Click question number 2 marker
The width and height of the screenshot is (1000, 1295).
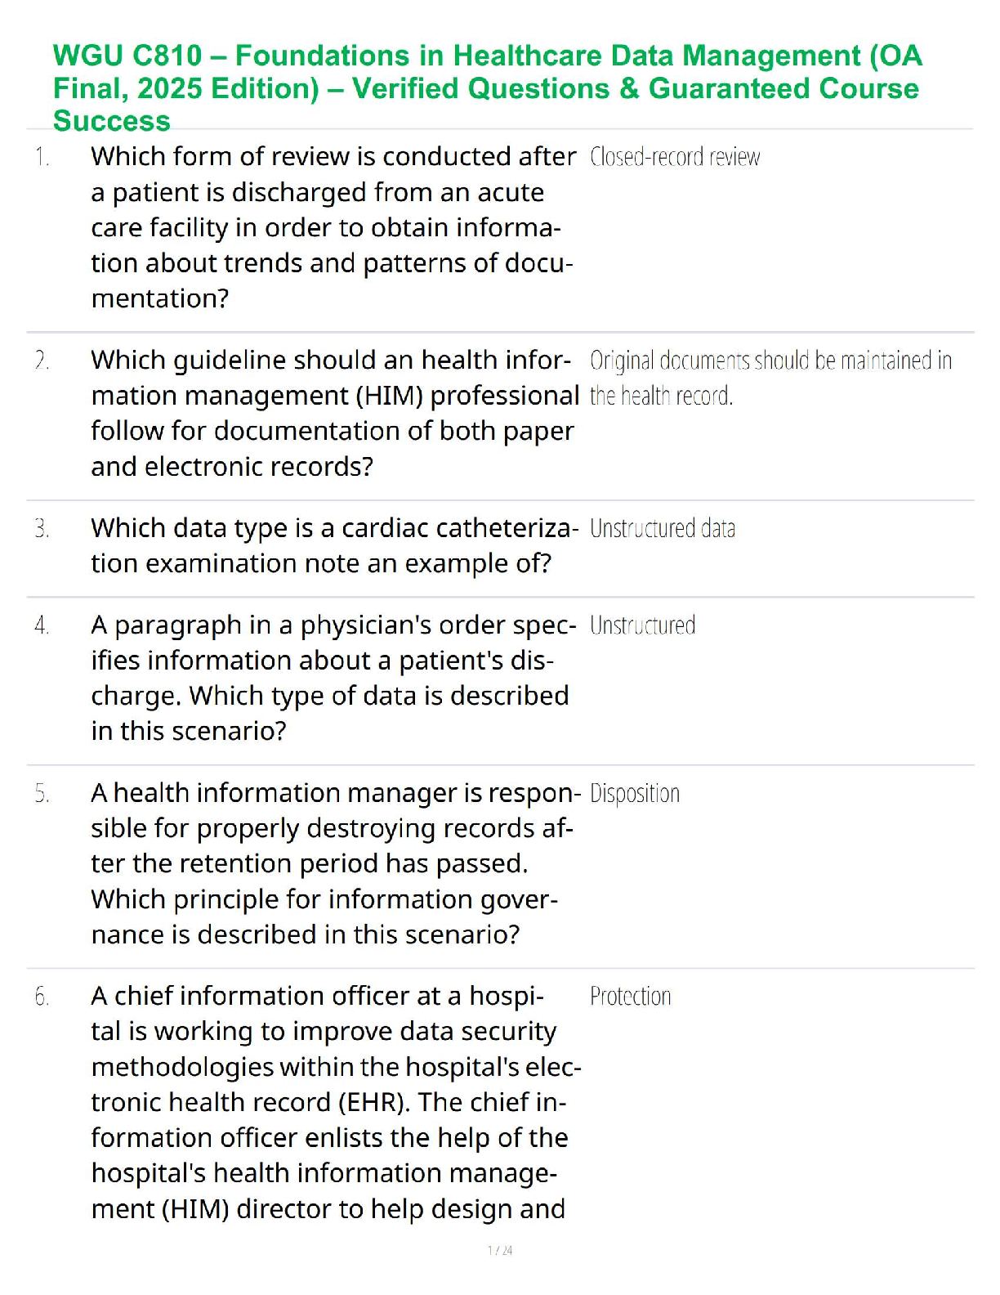[x=42, y=360]
